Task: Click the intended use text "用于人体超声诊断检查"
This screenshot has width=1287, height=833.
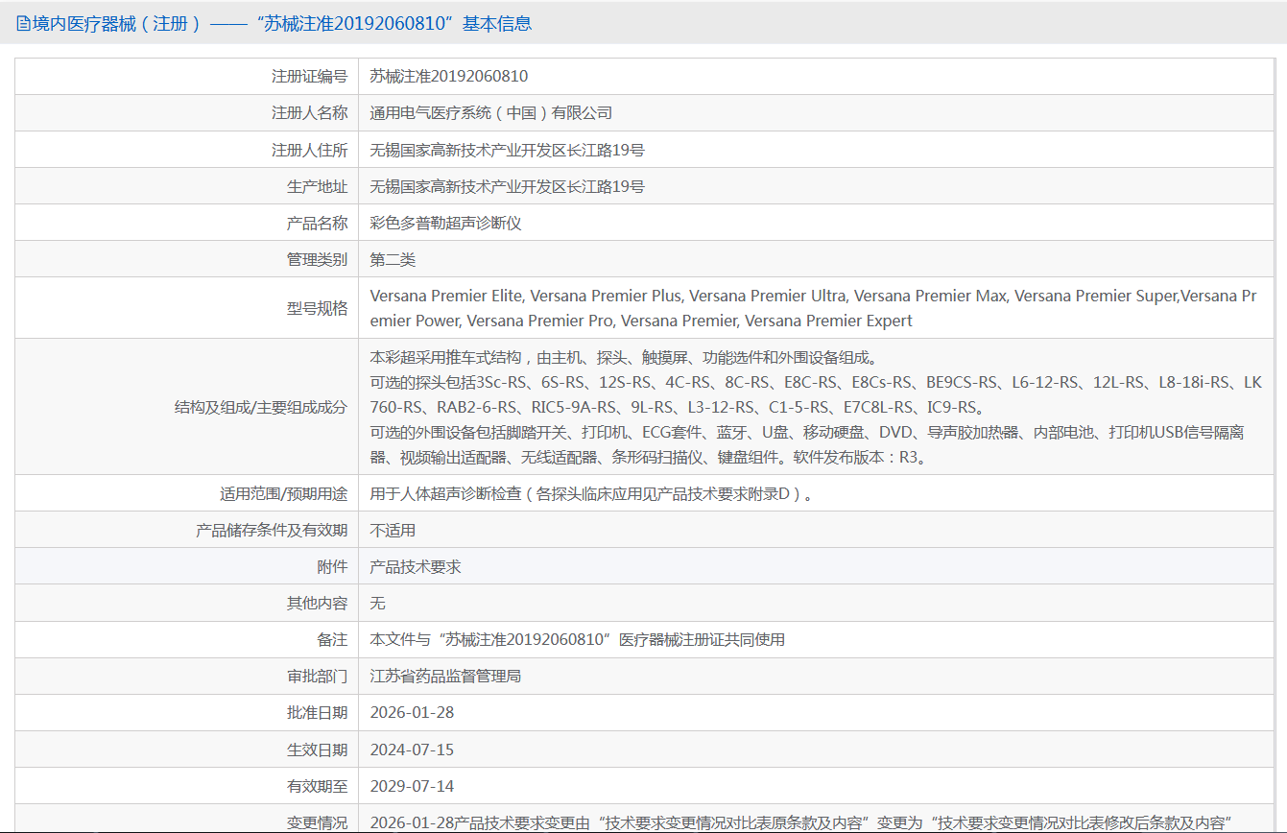Action: pos(591,494)
